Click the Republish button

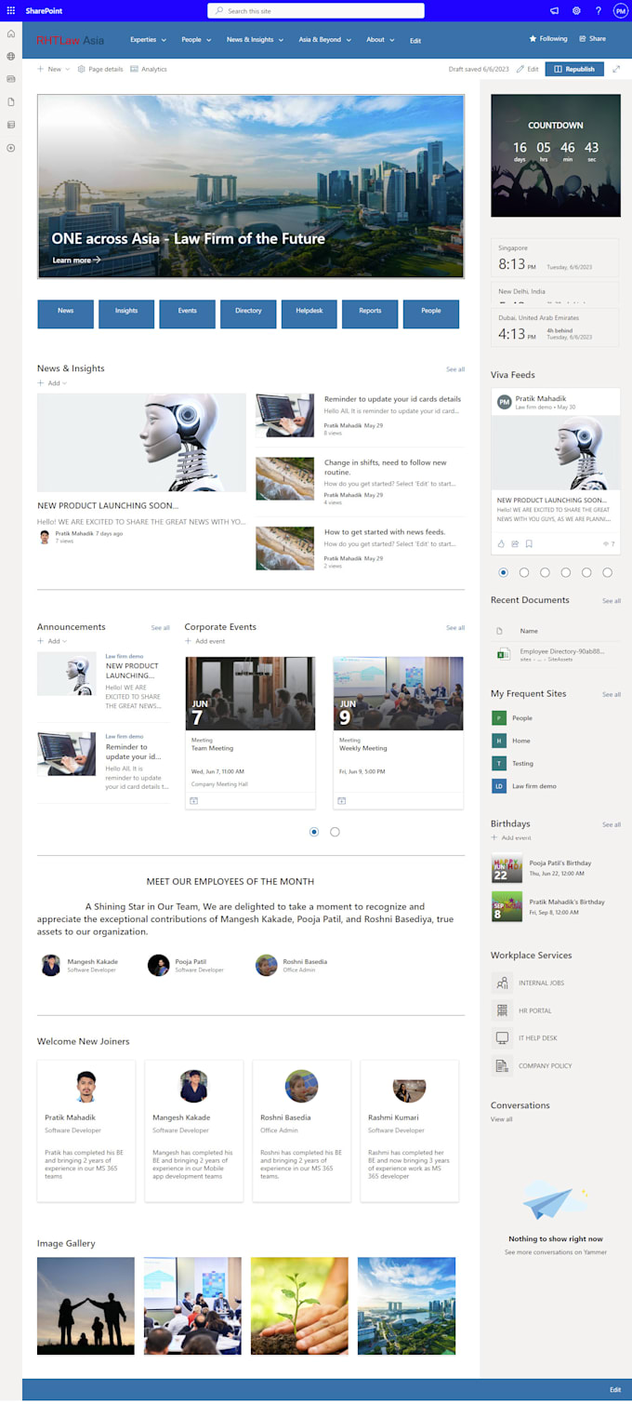[574, 69]
